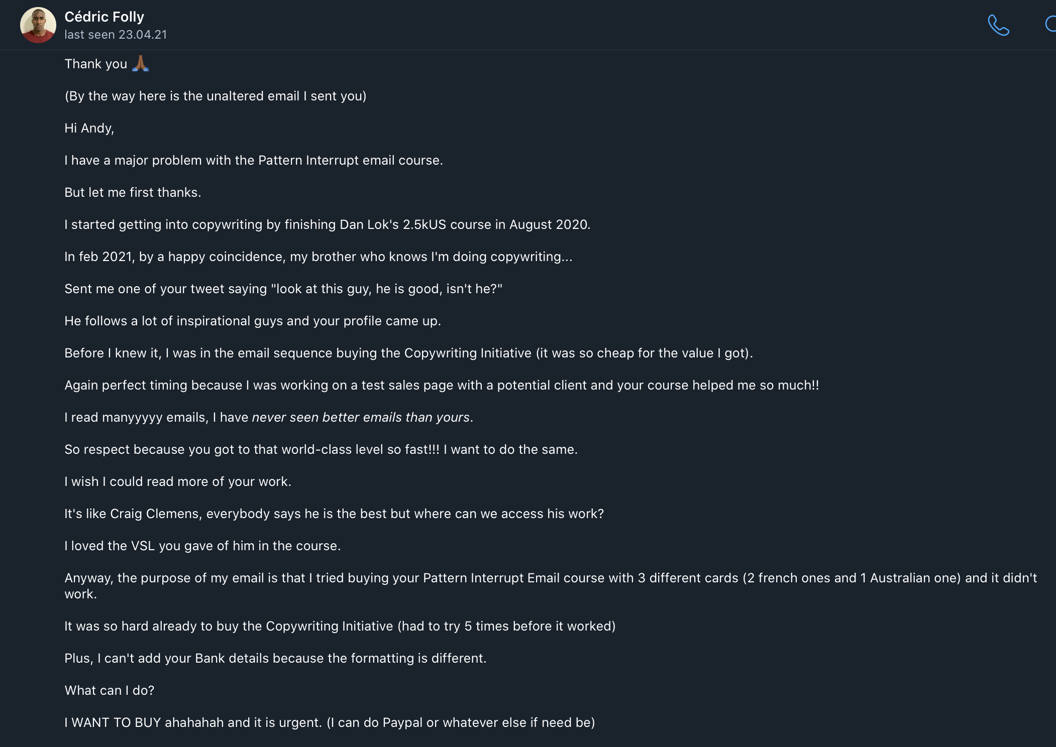Click the praying hands emoji after 'Thank you'
Image resolution: width=1056 pixels, height=747 pixels.
[x=140, y=63]
